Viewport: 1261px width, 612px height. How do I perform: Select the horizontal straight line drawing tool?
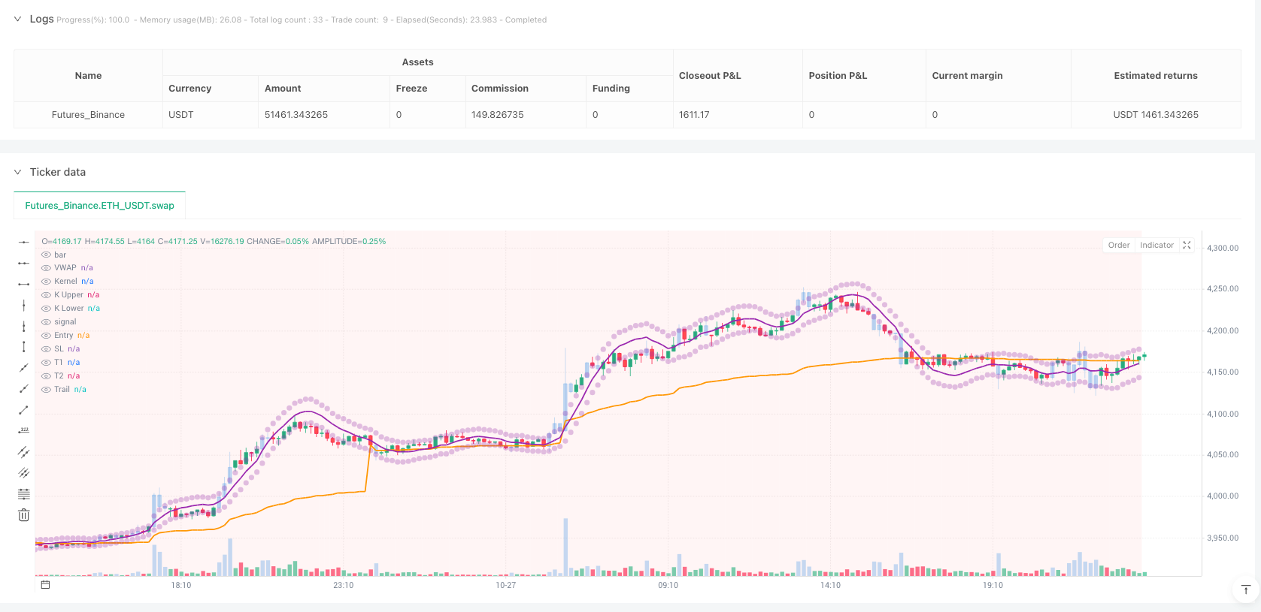(24, 242)
